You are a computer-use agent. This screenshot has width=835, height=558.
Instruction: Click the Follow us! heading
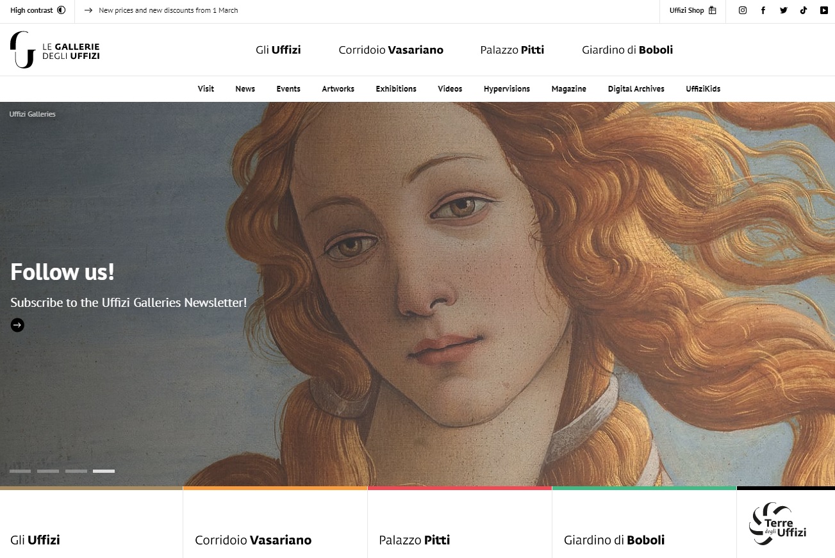click(62, 272)
